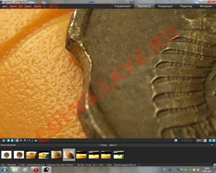
Task: Select fourth filmstrip thumbnail
Action: tap(44, 155)
